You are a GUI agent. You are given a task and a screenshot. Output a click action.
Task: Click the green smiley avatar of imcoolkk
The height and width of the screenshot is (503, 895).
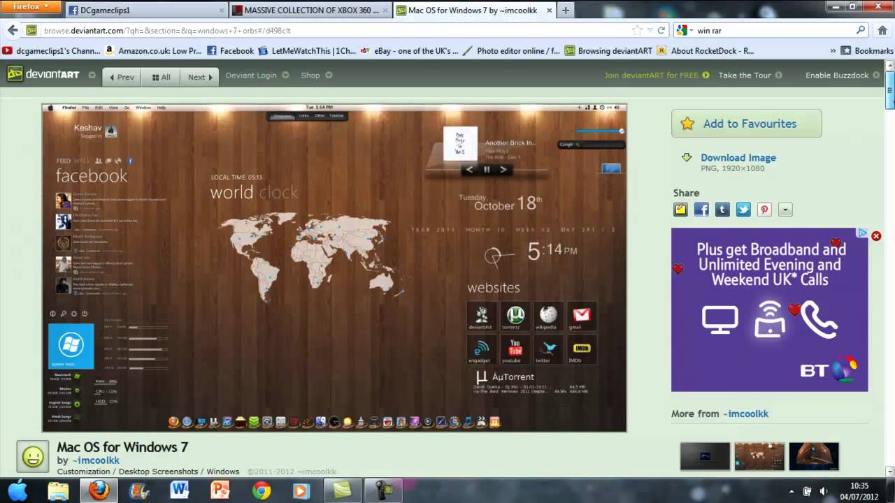click(32, 456)
